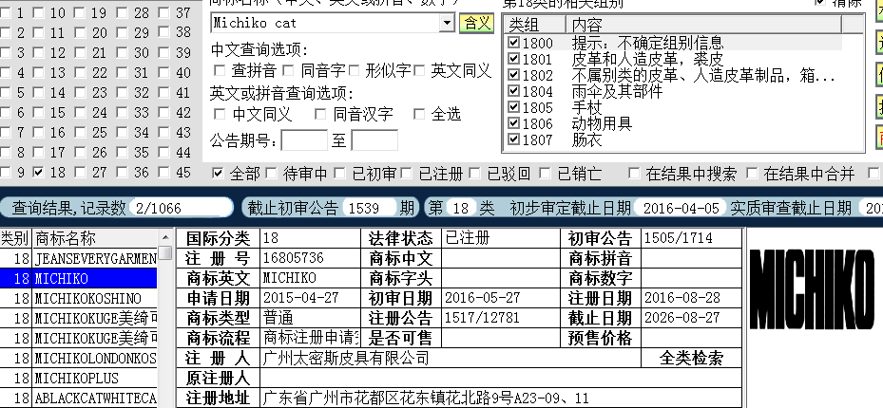Click the 内容 column header
The height and width of the screenshot is (408, 883).
[704, 25]
